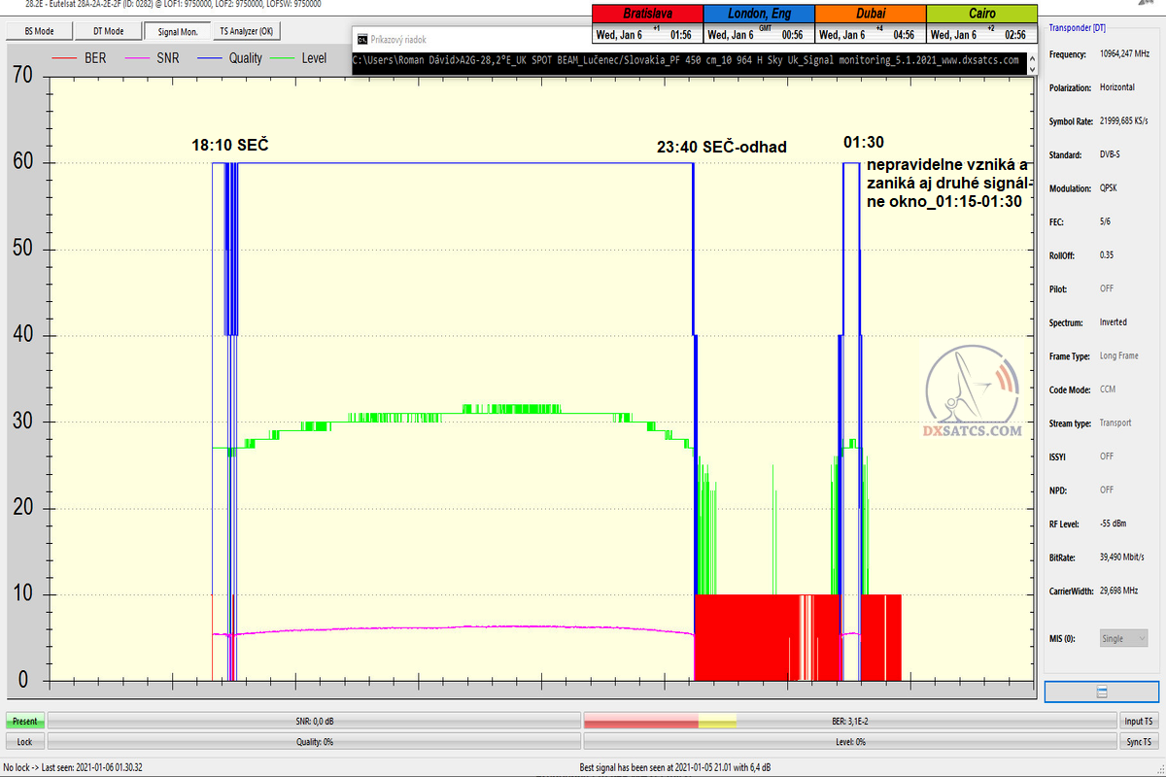Click the cmd icon in Príkazový riadok title
The height and width of the screenshot is (777, 1166).
point(361,40)
